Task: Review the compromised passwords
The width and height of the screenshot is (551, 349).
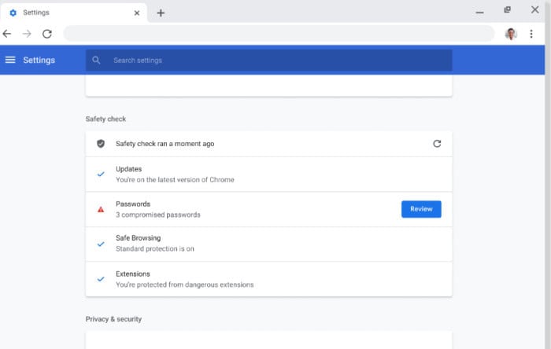Action: pos(421,209)
